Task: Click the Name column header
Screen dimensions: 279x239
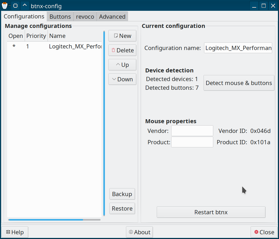Action: [75, 36]
